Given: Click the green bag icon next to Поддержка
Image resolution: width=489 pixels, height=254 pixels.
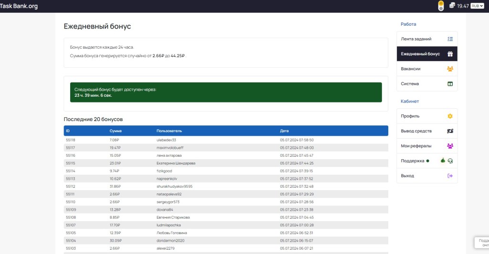Looking at the screenshot, I should (x=443, y=160).
